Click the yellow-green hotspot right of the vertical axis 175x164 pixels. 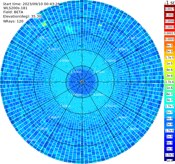click(x=100, y=25)
